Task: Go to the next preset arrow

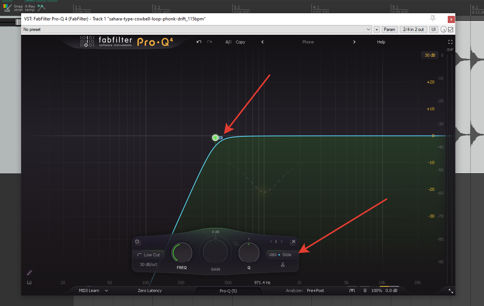Action: [x=354, y=42]
